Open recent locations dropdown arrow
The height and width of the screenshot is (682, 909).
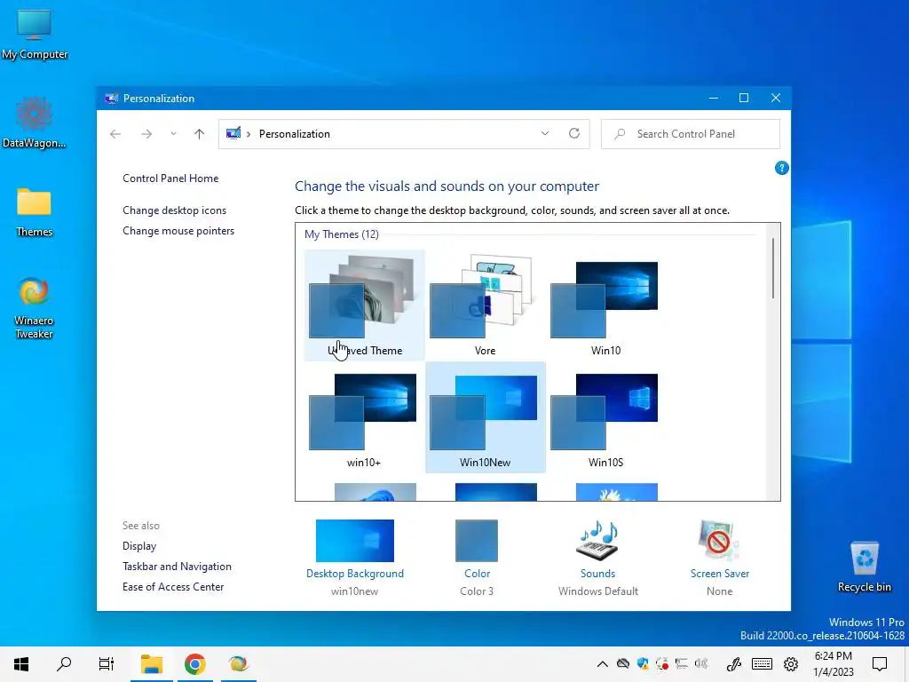pyautogui.click(x=173, y=134)
